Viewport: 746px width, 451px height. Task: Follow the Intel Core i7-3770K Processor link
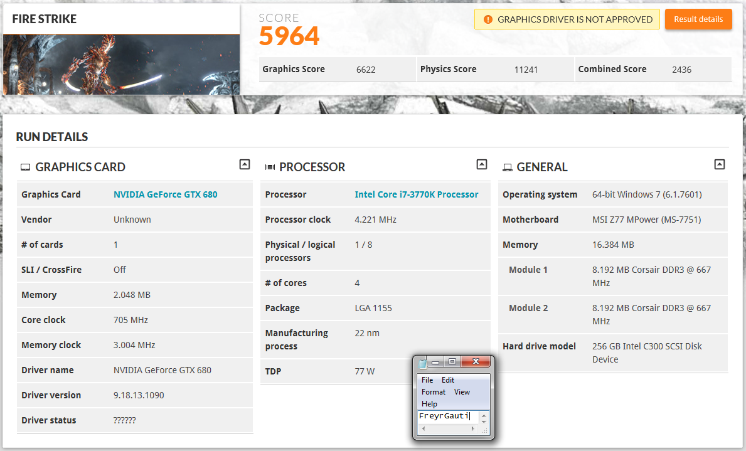(416, 194)
